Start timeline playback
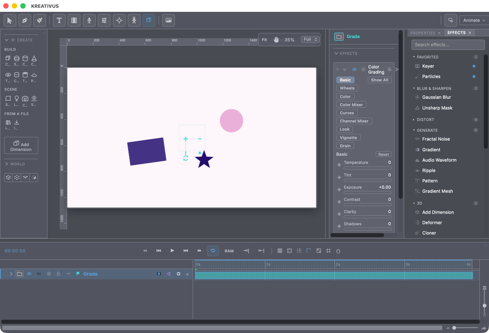This screenshot has height=333, width=489. click(172, 250)
